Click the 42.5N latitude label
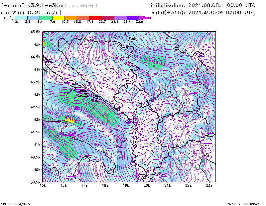The image size is (266, 206). pyautogui.click(x=36, y=107)
